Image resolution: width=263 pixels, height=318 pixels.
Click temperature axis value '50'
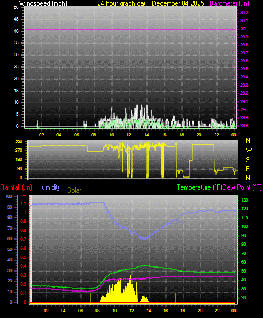pyautogui.click(x=243, y=271)
